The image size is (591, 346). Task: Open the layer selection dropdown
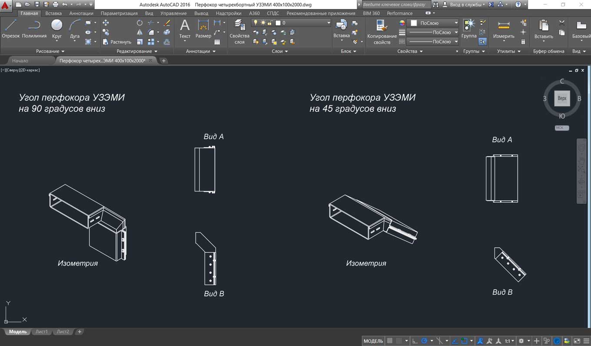(x=329, y=23)
